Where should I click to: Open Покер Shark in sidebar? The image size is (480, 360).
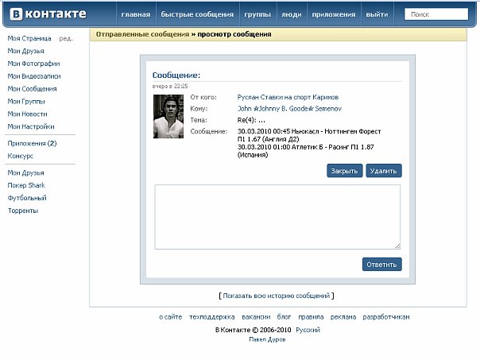27,185
